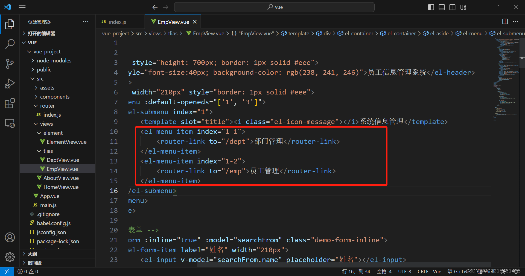Show errors and warnings count in status bar
This screenshot has height=276, width=525.
[x=28, y=271]
